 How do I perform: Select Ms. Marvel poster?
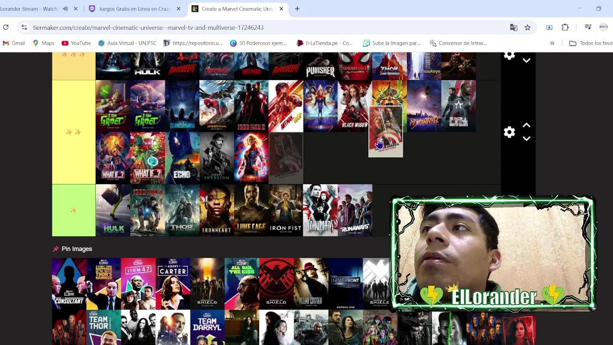(x=424, y=106)
